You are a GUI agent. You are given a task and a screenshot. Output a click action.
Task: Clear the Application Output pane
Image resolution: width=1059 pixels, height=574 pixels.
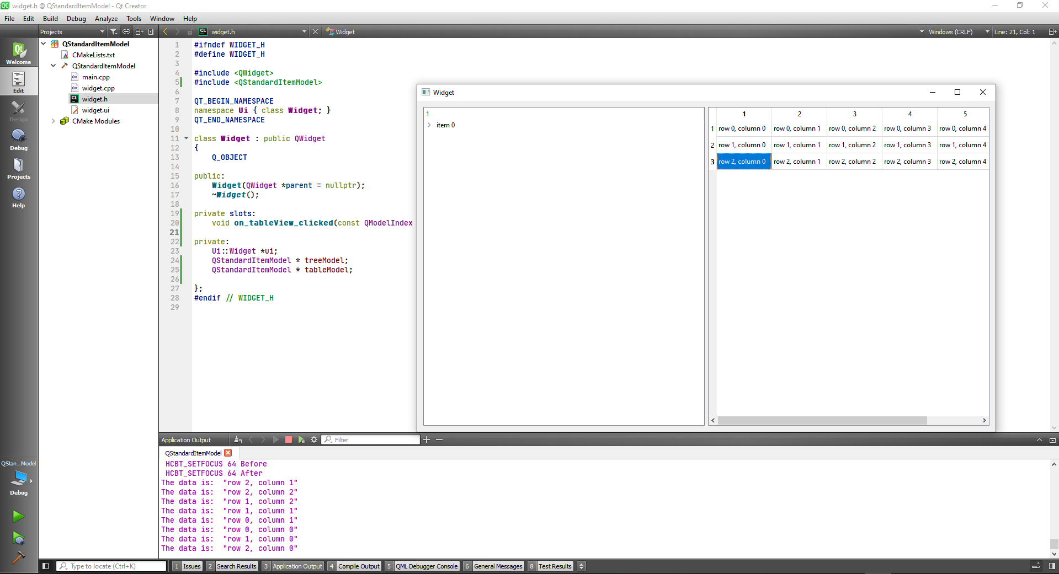click(238, 439)
